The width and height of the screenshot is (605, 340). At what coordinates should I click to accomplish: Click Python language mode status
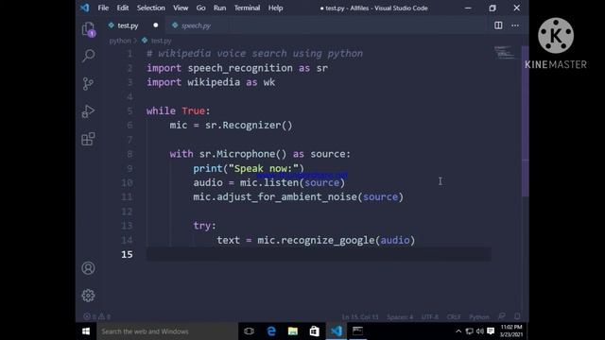tap(479, 317)
